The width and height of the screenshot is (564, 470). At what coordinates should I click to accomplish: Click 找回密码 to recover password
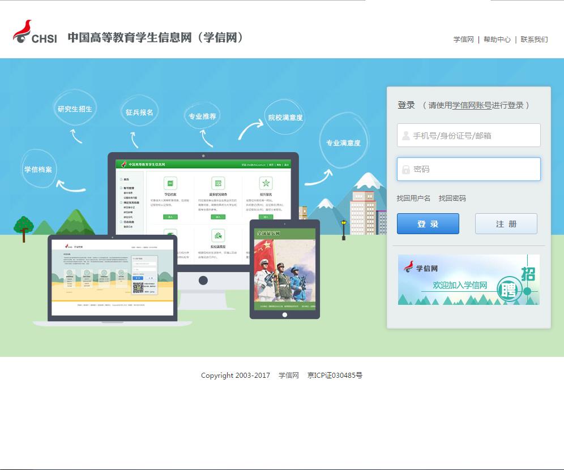click(452, 198)
